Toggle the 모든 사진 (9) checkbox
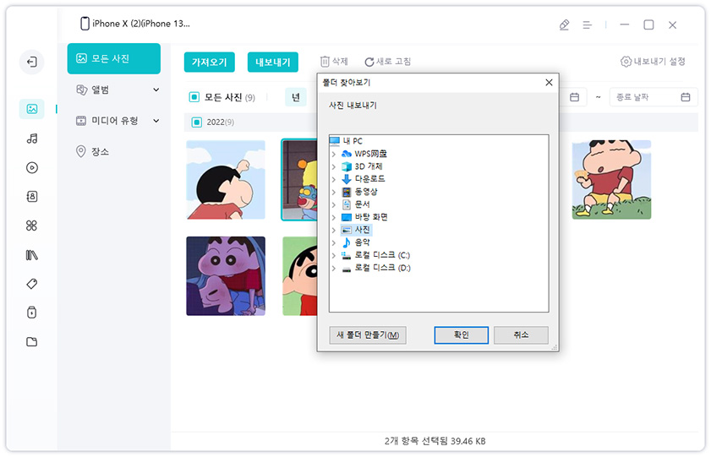This screenshot has width=711, height=457. [194, 97]
